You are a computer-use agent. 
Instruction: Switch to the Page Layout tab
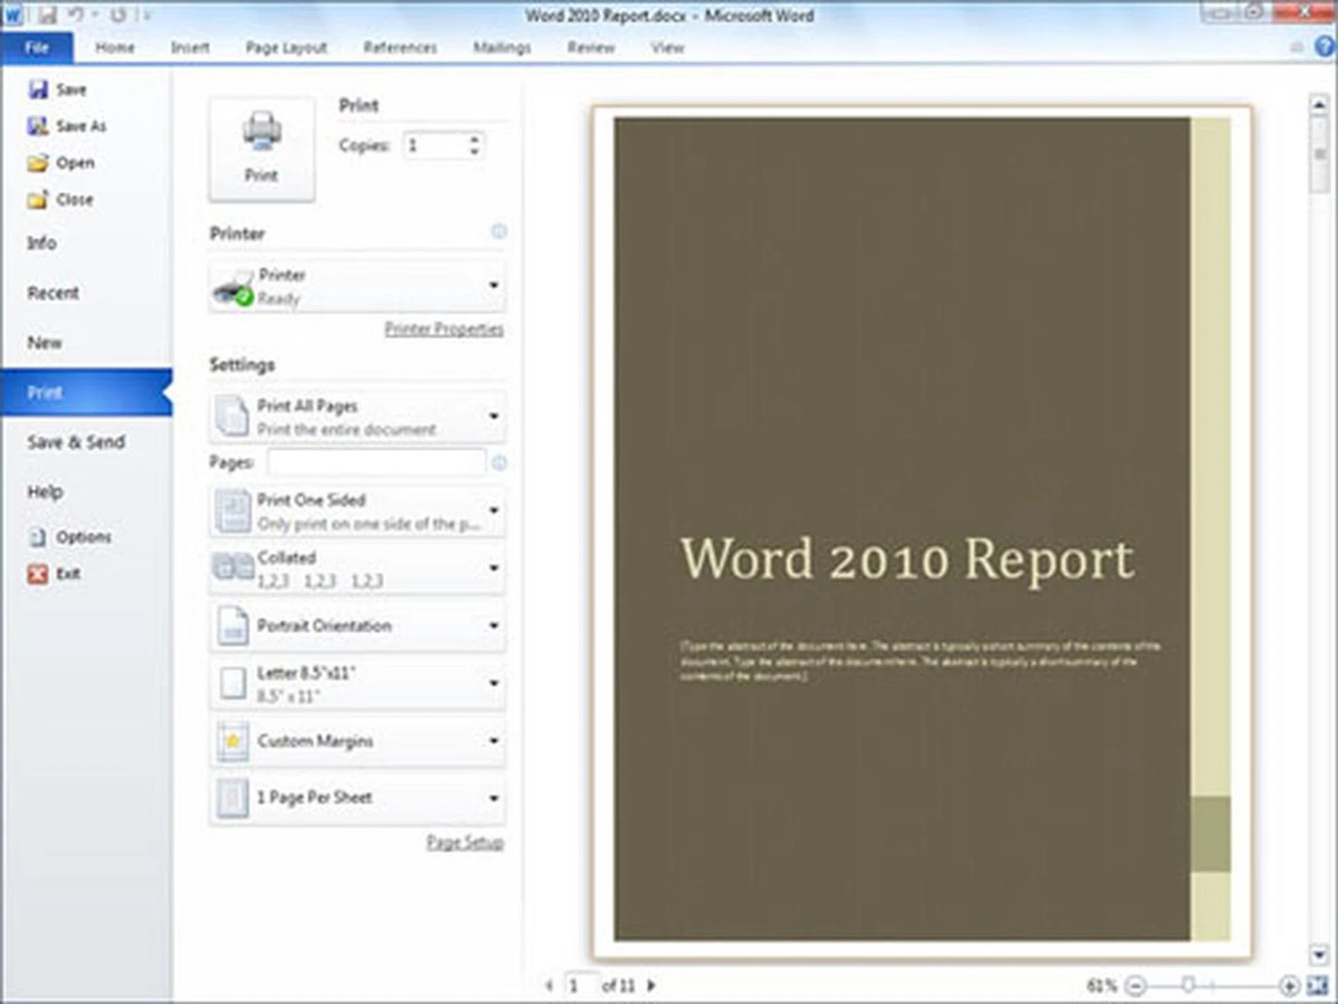[286, 47]
